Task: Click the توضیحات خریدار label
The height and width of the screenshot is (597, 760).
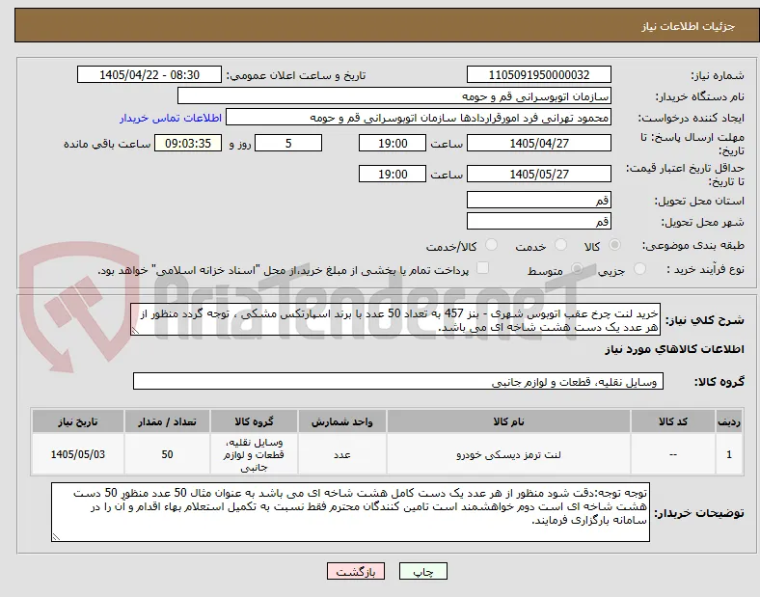Action: (699, 513)
